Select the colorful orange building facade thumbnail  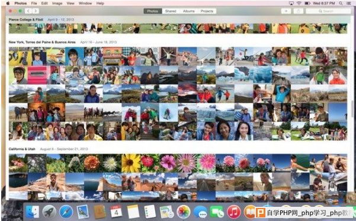112,56
